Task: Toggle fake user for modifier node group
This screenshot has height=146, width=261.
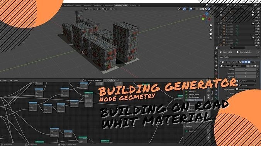Action: click(x=252, y=66)
